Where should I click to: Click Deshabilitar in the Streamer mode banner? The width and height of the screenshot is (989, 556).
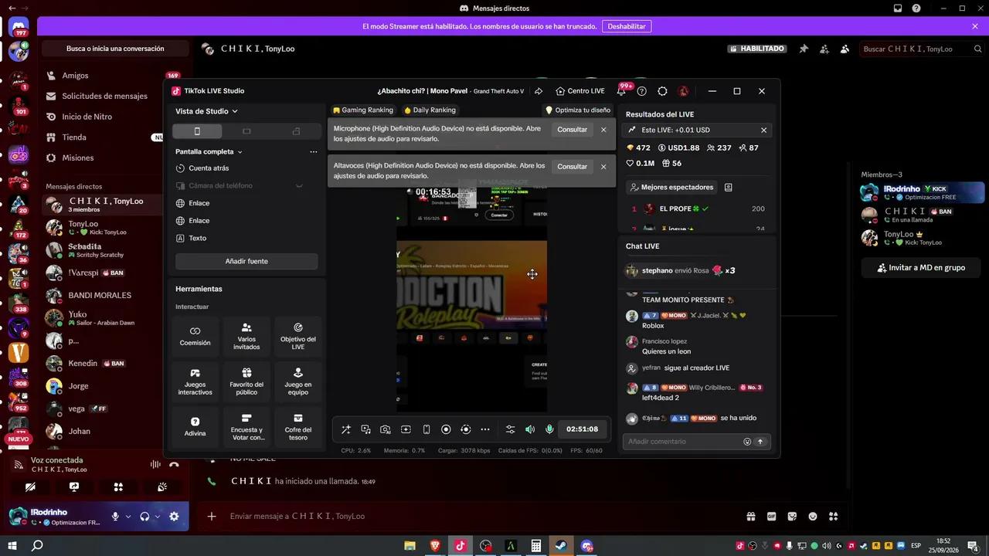[627, 26]
